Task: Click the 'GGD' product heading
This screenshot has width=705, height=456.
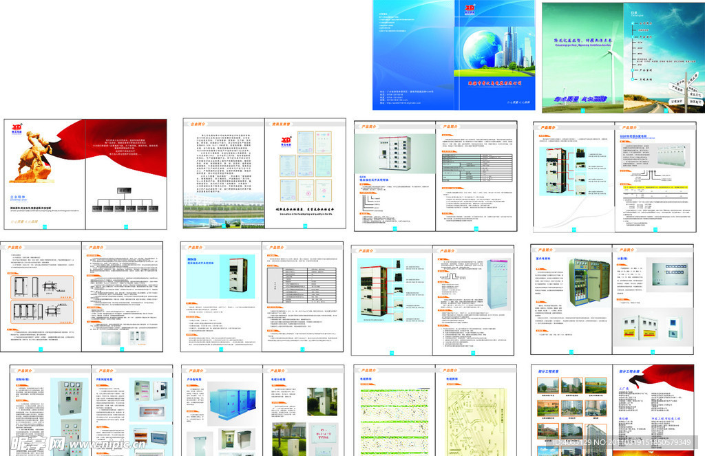Action: pos(633,136)
